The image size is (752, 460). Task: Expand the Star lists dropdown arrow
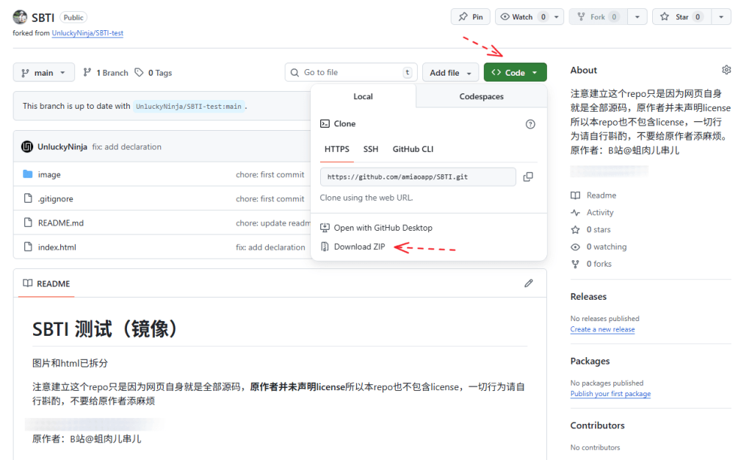(721, 17)
